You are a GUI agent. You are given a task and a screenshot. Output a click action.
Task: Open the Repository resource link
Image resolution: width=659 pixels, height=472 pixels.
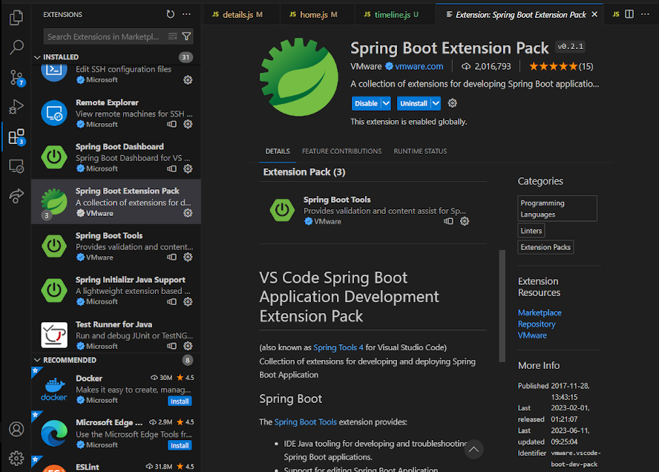pos(537,324)
